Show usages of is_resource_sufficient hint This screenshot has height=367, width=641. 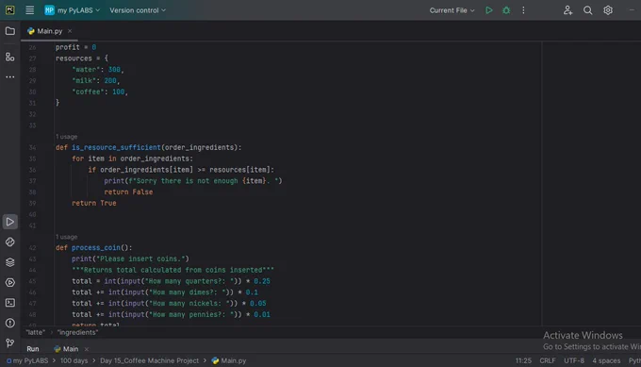coord(66,137)
